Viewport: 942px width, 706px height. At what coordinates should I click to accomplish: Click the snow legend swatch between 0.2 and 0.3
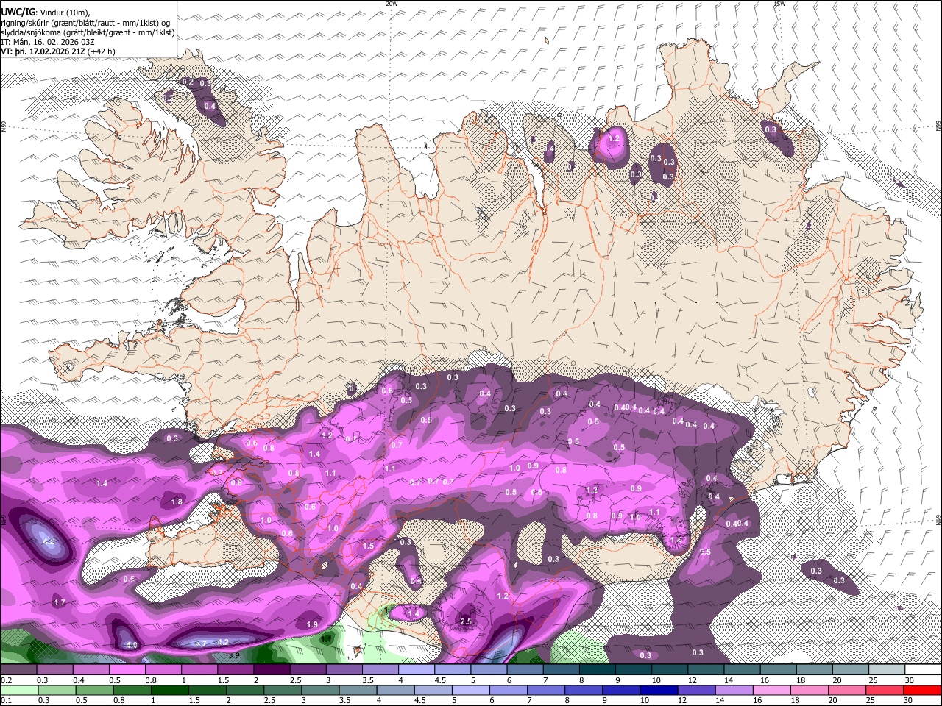(x=18, y=670)
